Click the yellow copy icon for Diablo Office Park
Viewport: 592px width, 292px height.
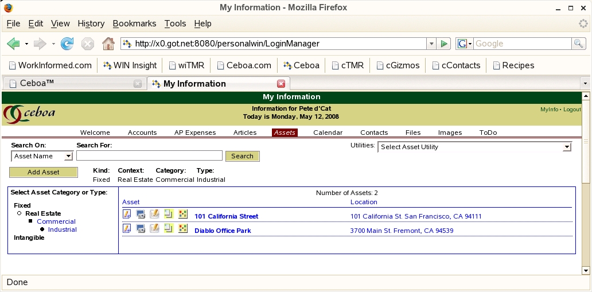169,228
